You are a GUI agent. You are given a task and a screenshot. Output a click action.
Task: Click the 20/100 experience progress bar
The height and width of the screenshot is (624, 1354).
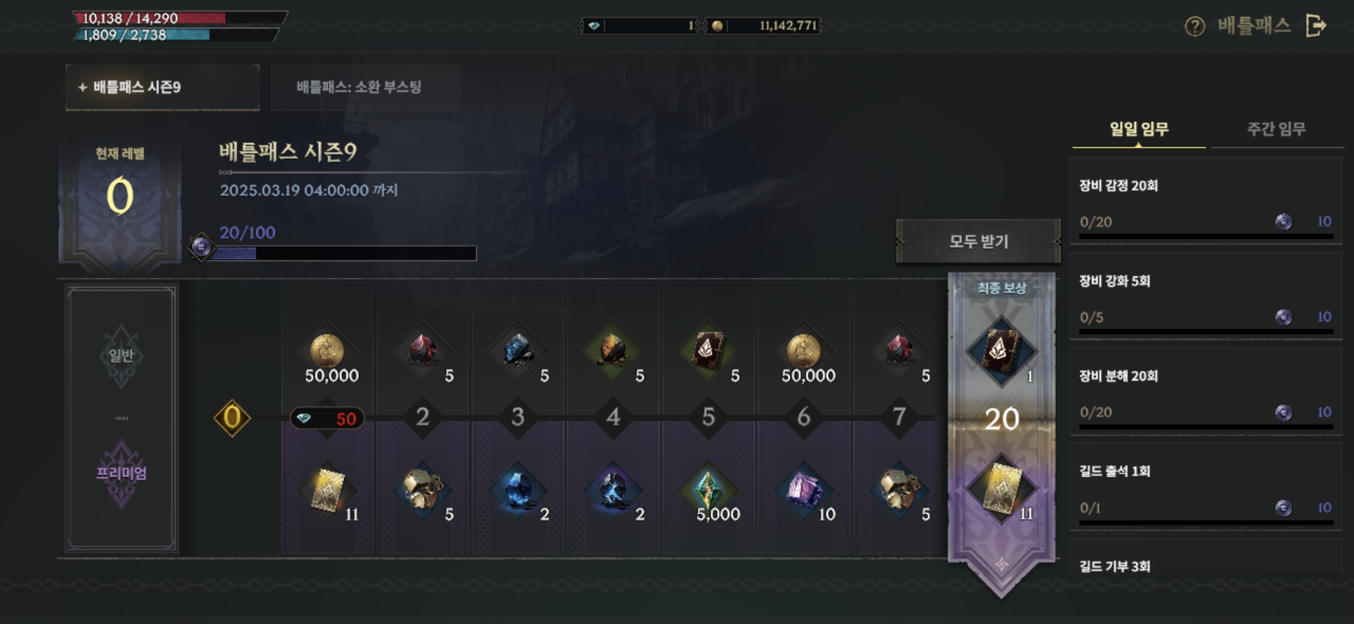click(x=341, y=253)
